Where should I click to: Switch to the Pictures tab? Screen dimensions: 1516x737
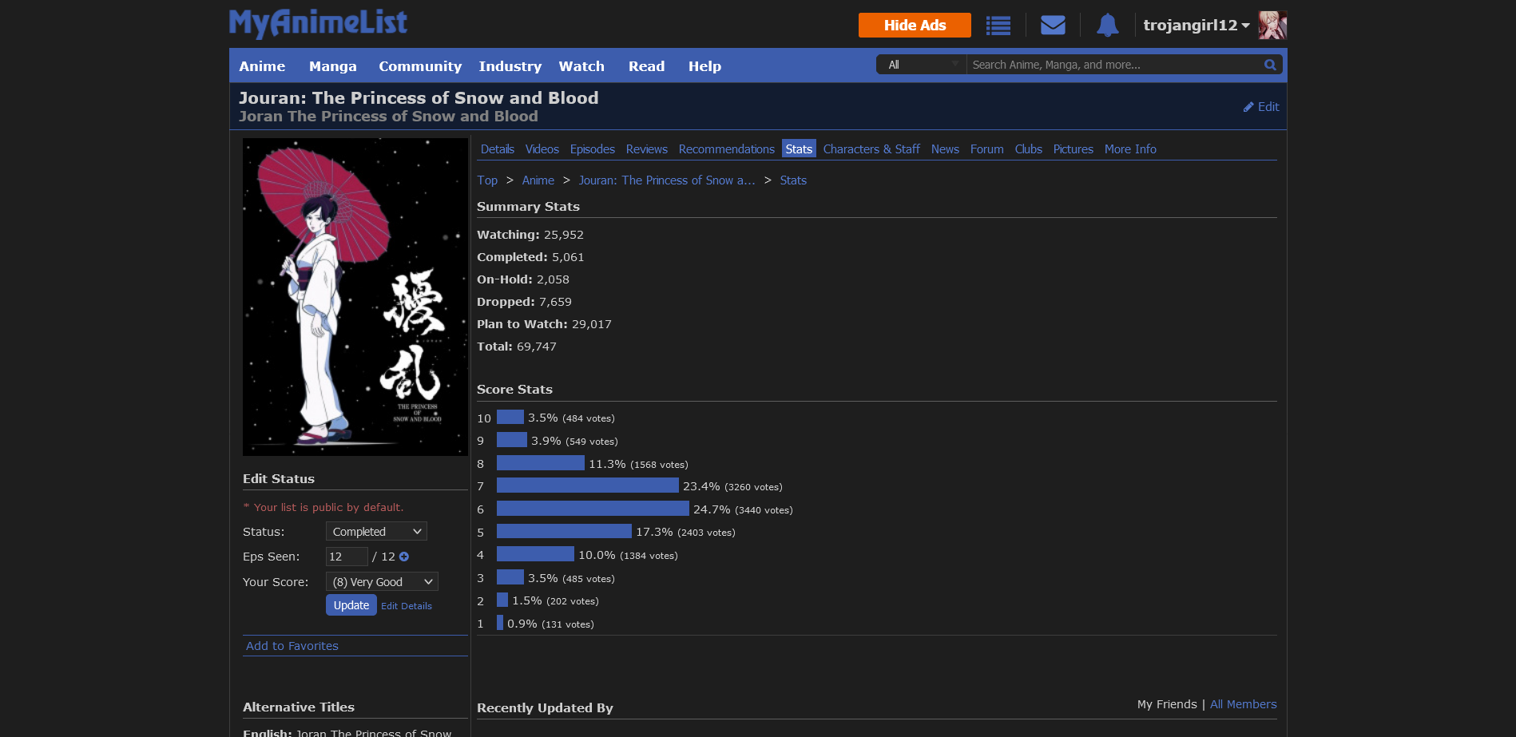(1074, 149)
